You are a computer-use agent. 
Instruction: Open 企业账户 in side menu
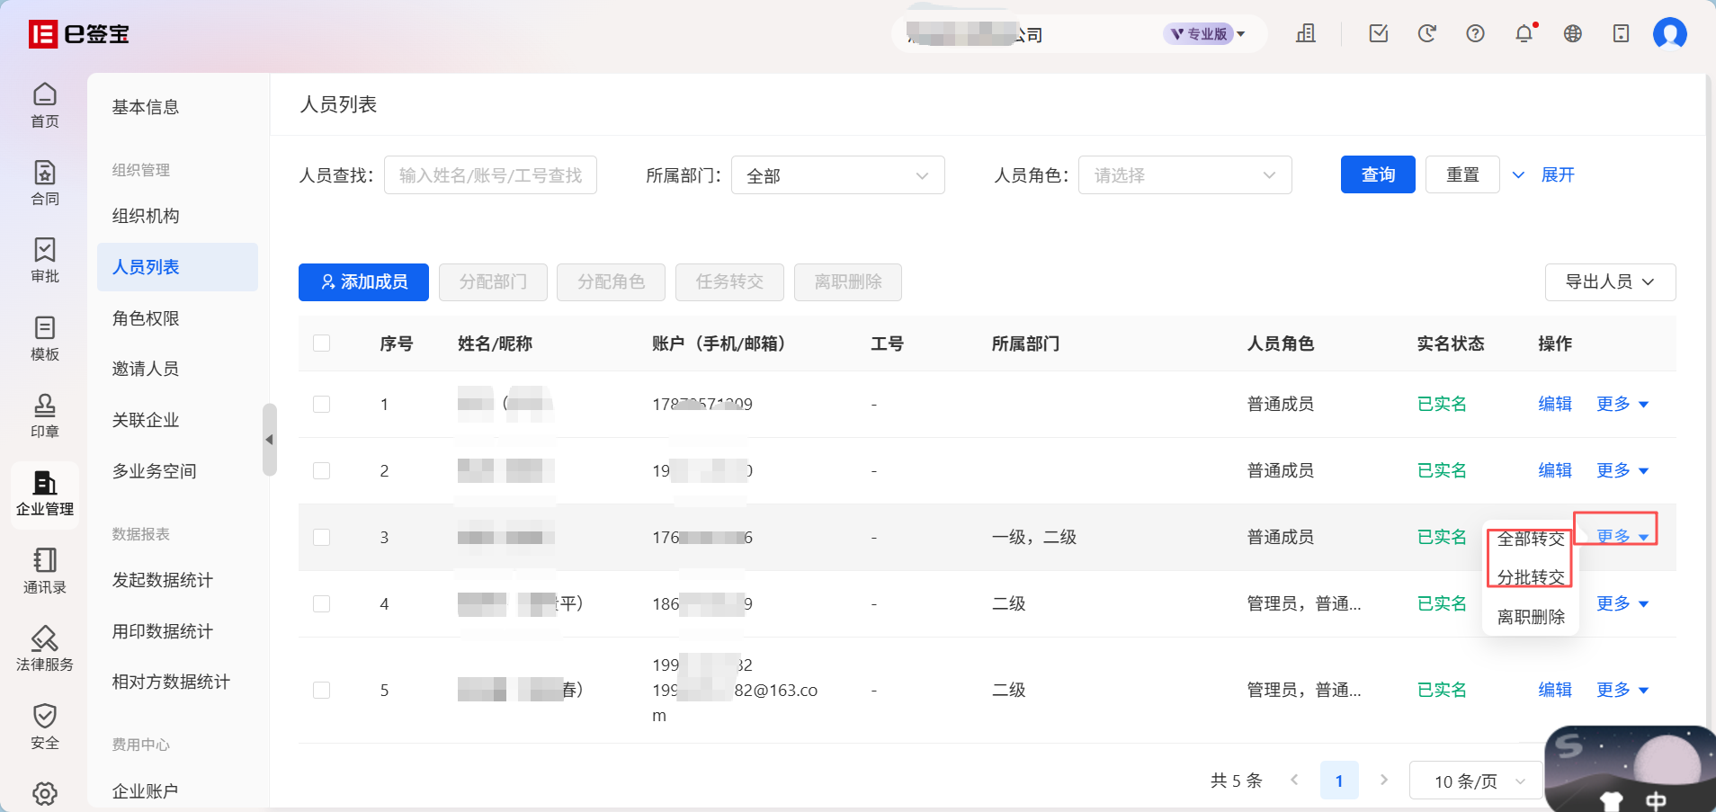click(x=146, y=791)
